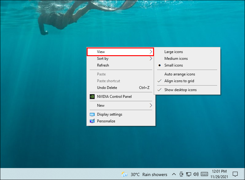Open the clock showing 12:01 PM

pos(219,174)
